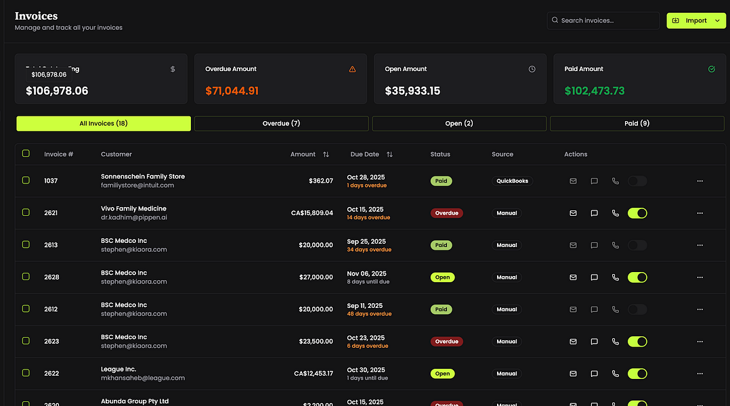Click message icon for invoice 2612
Screen dimensions: 730x406
pos(594,309)
